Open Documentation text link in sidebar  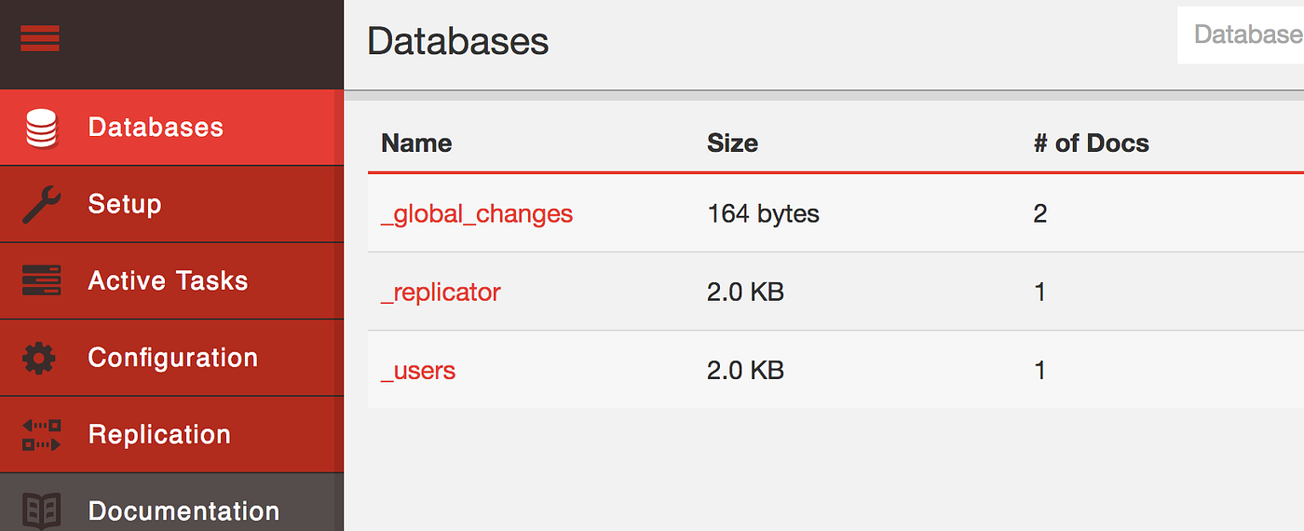point(183,511)
